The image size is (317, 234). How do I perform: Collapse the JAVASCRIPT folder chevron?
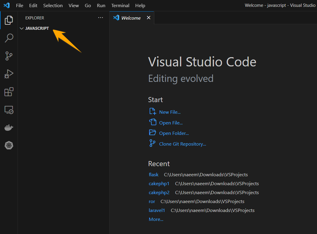[x=22, y=28]
